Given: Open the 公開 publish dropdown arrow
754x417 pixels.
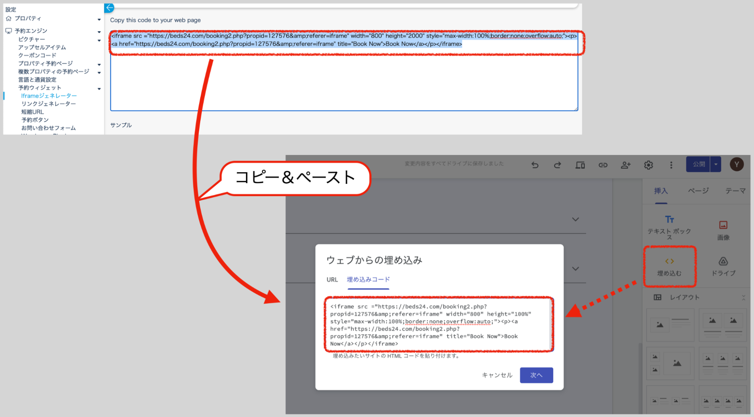Looking at the screenshot, I should pos(716,164).
